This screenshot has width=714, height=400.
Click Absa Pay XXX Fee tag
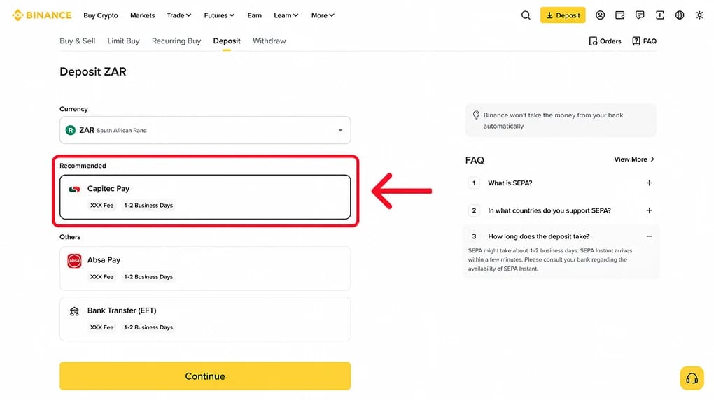tap(101, 277)
